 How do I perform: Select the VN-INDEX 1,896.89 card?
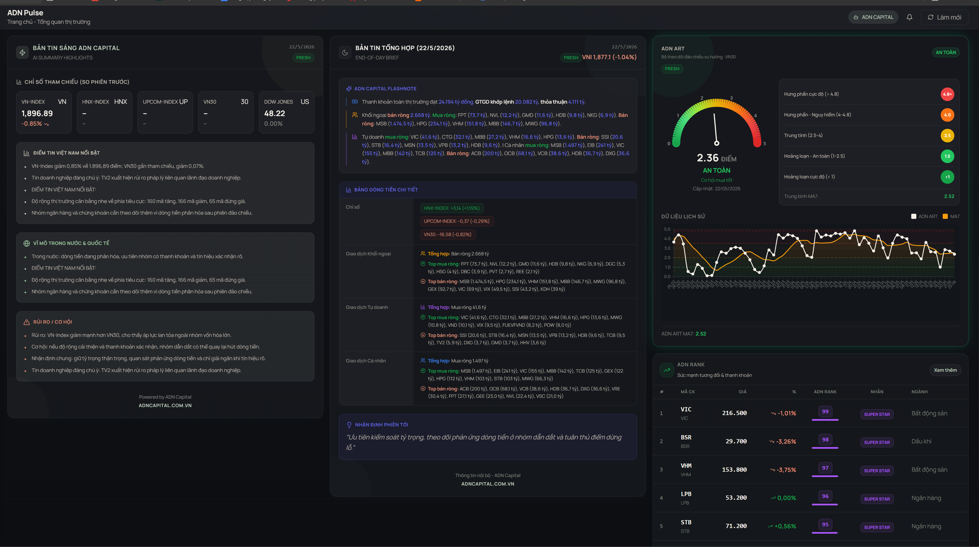(44, 112)
